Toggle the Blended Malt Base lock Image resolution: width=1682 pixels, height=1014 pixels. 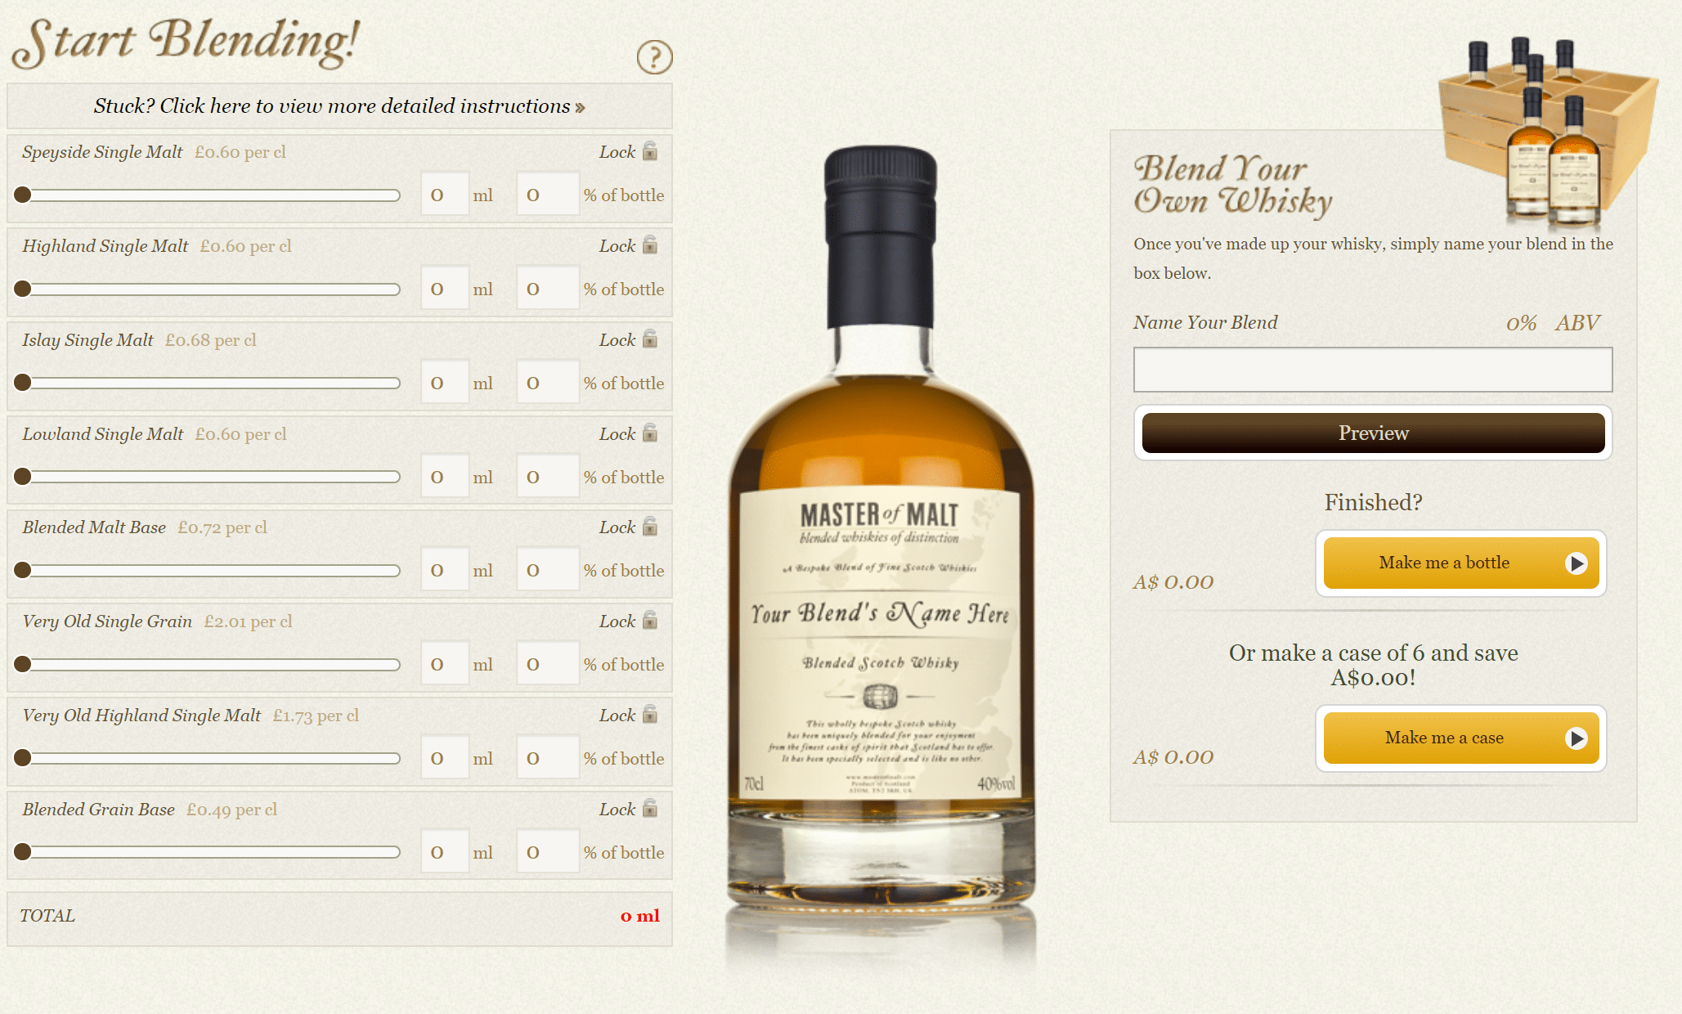pyautogui.click(x=650, y=527)
